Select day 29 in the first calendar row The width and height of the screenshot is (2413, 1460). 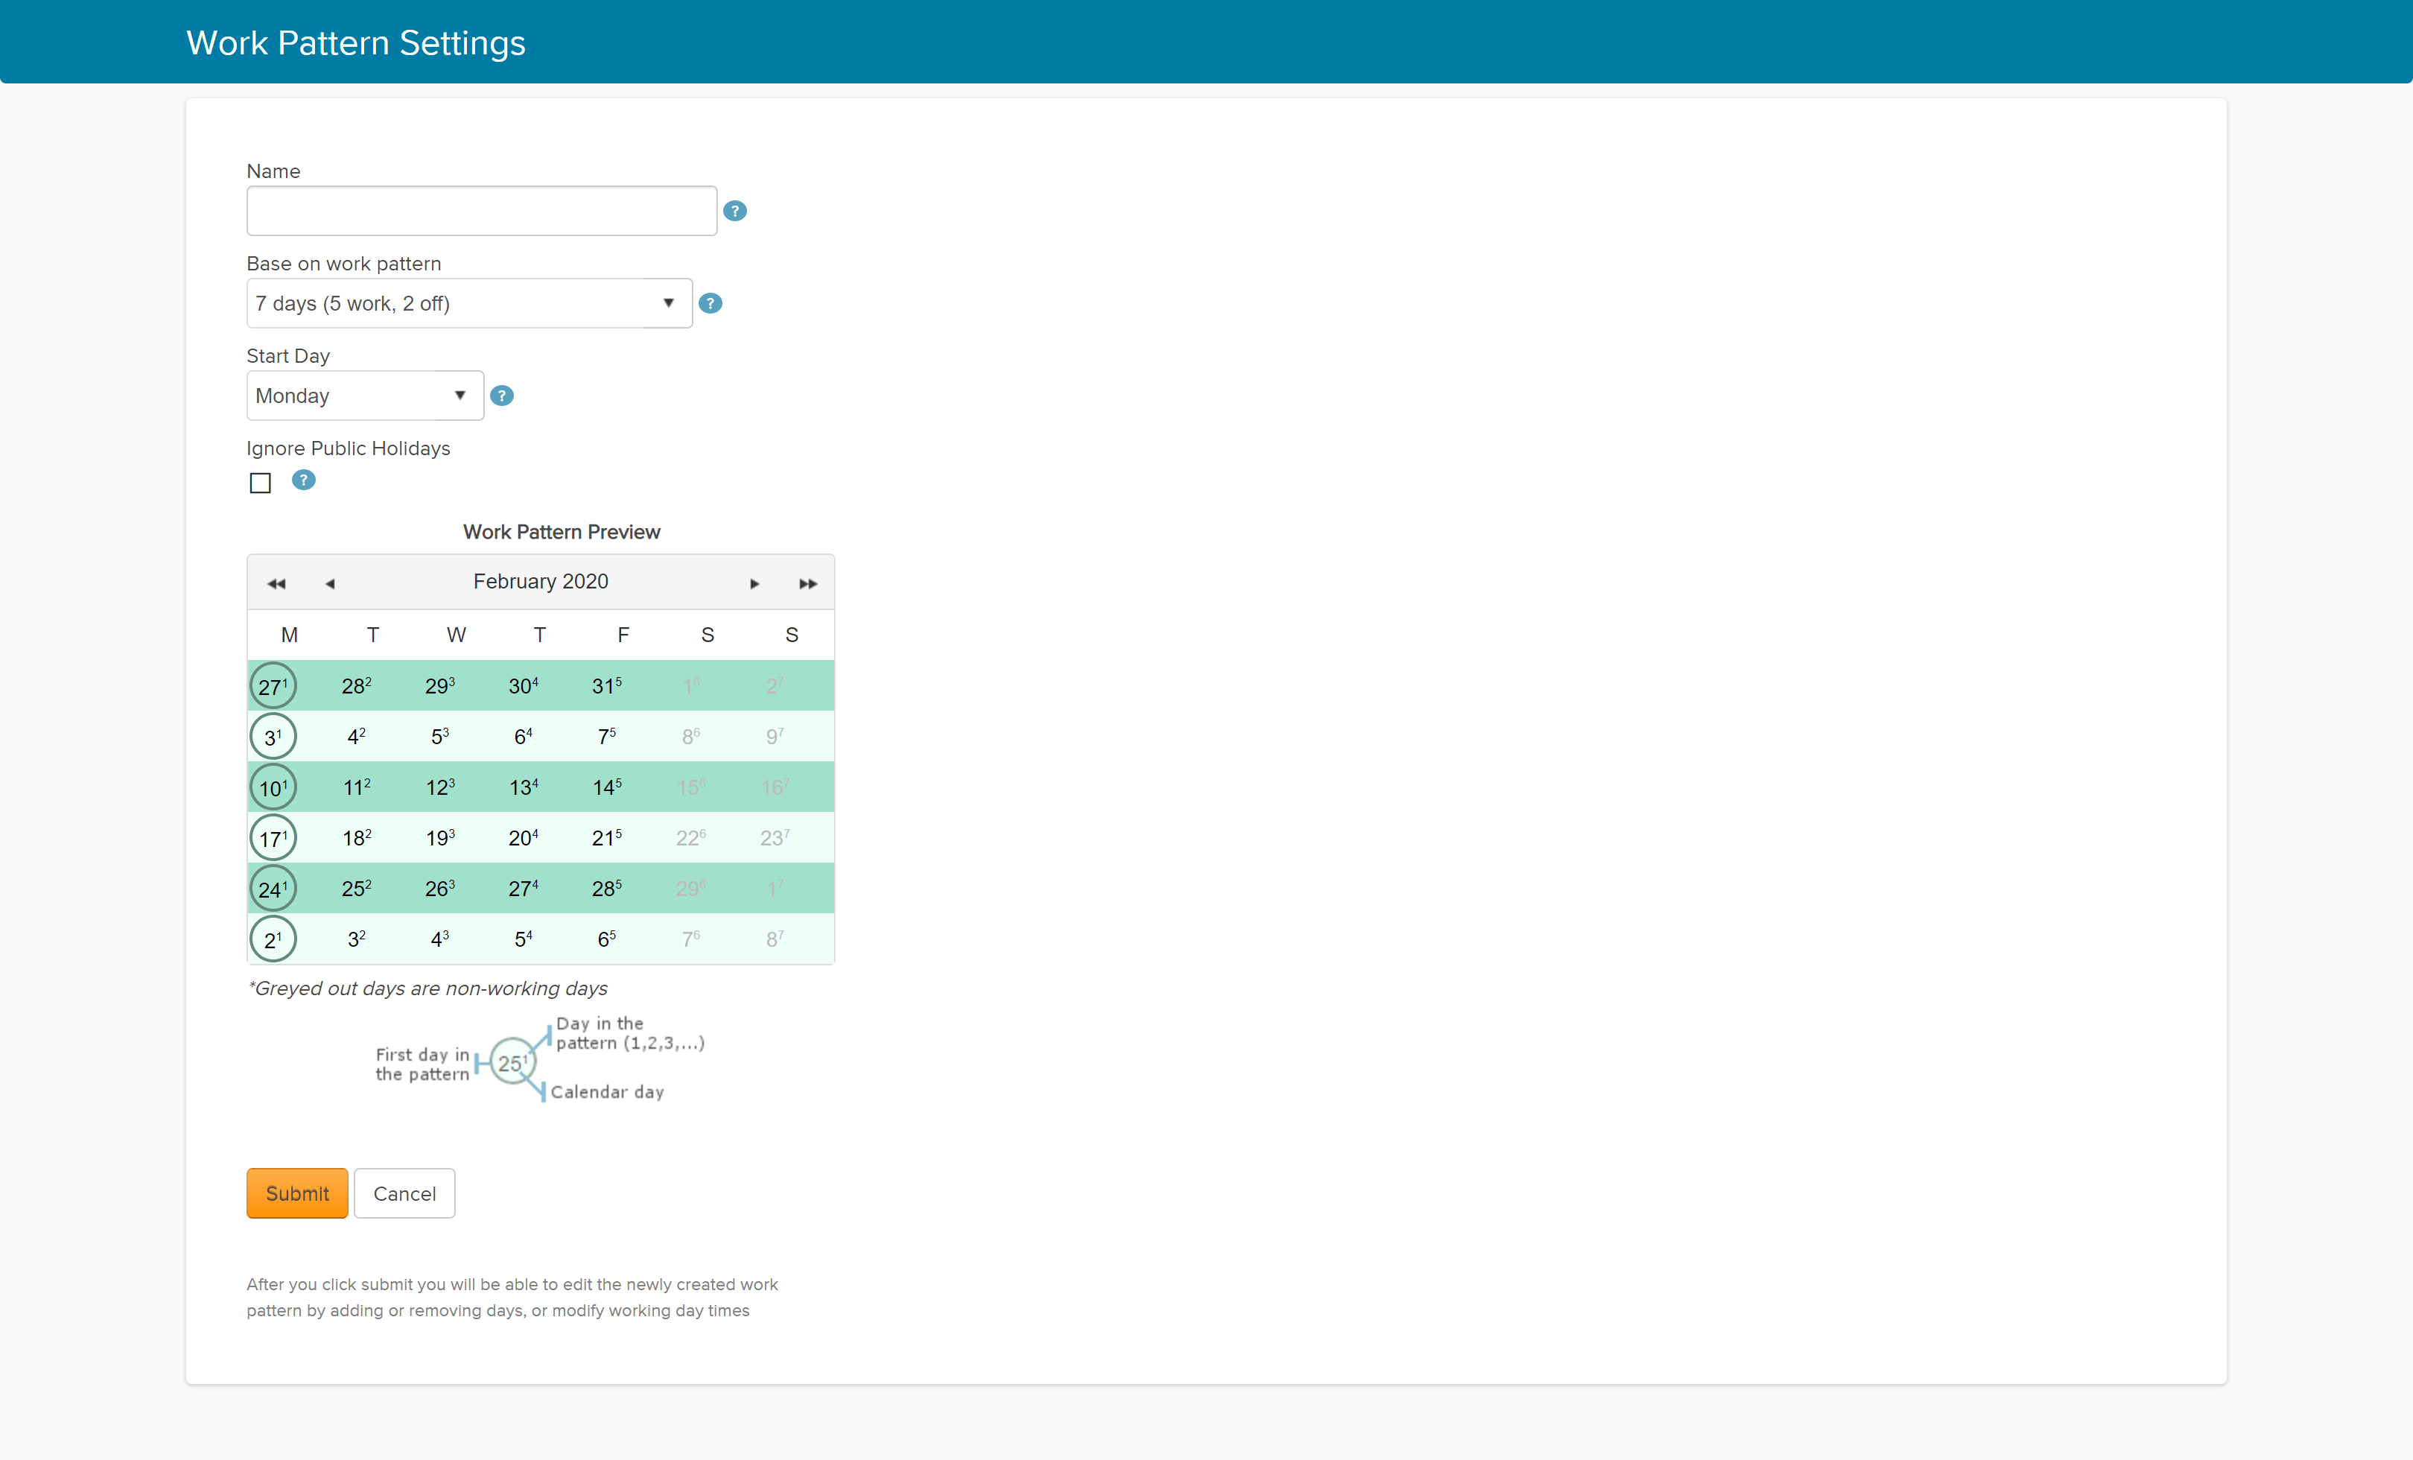[x=439, y=685]
